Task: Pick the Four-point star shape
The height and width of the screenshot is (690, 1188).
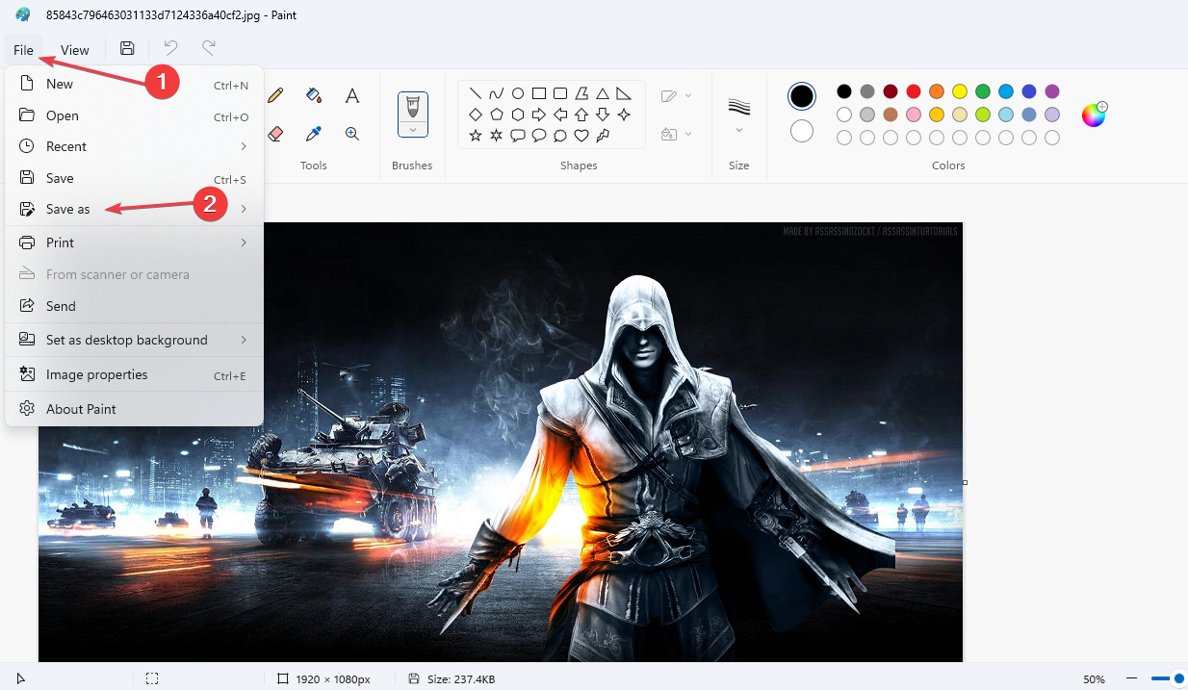Action: point(624,115)
